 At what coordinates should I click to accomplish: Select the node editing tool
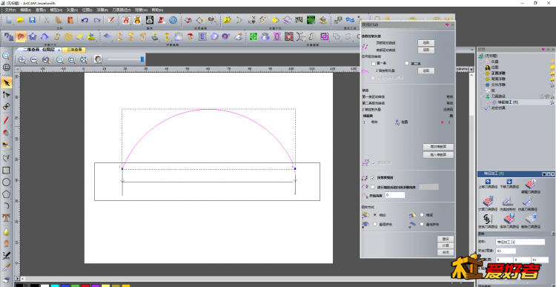pyautogui.click(x=7, y=94)
